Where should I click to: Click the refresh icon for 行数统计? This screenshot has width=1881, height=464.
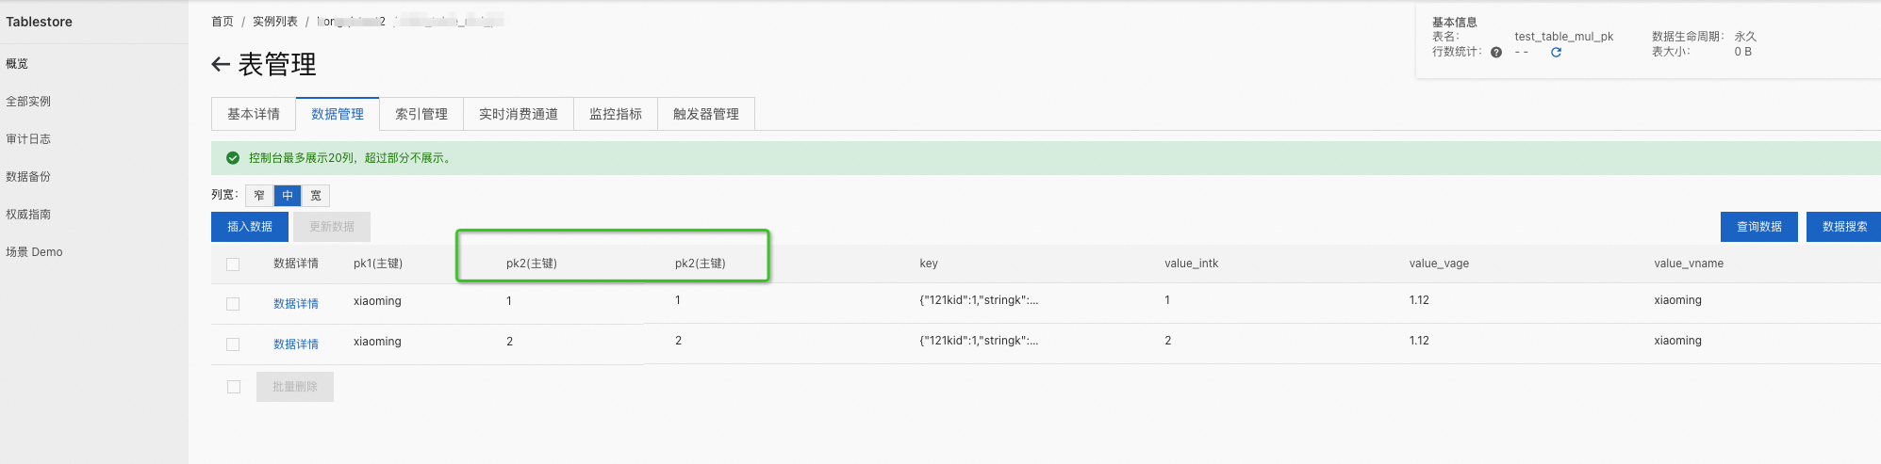tap(1556, 53)
